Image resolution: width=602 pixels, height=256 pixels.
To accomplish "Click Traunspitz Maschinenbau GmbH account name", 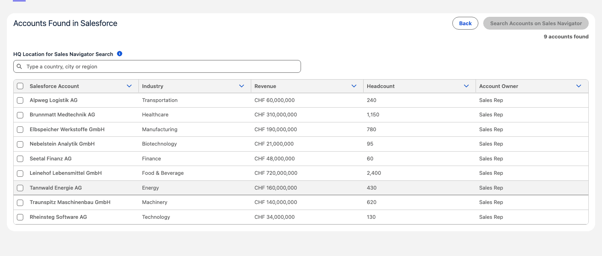I will pyautogui.click(x=70, y=202).
